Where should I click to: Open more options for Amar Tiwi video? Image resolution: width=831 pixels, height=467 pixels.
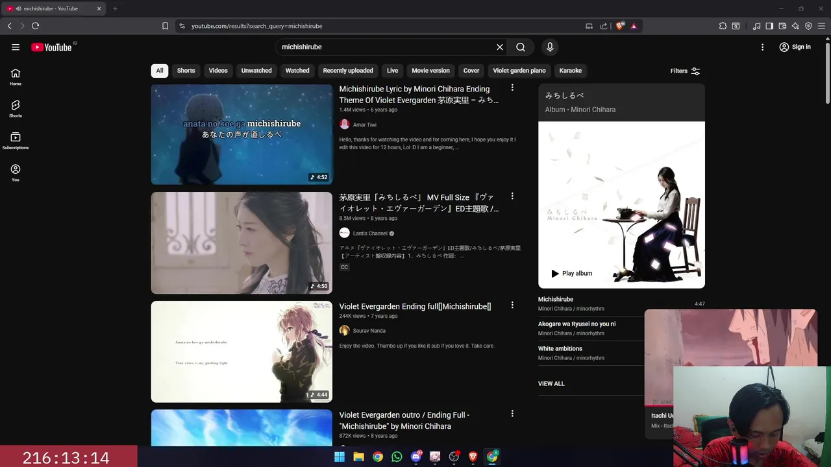512,88
